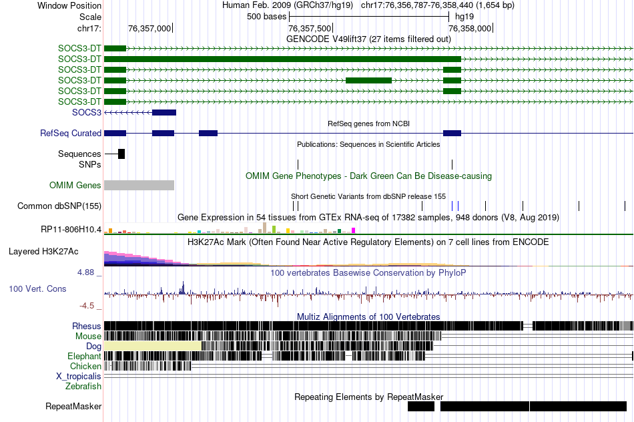This screenshot has height=422, width=634.
Task: Open 'RefSeq genes from NCBI' track title
Action: coord(368,124)
